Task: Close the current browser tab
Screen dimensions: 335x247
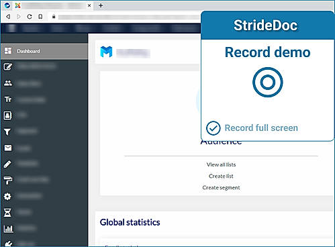Action: [x=89, y=5]
